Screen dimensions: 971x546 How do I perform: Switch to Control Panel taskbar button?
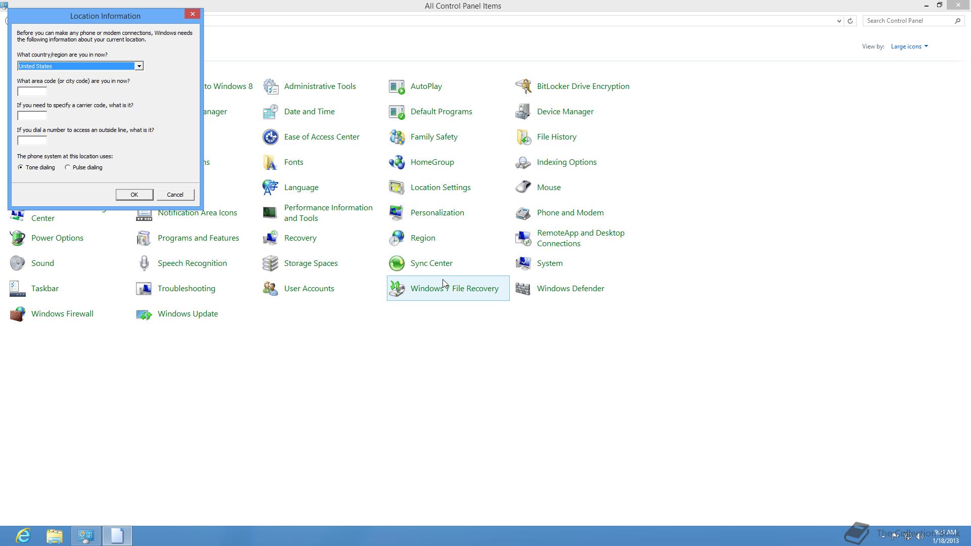(x=86, y=536)
